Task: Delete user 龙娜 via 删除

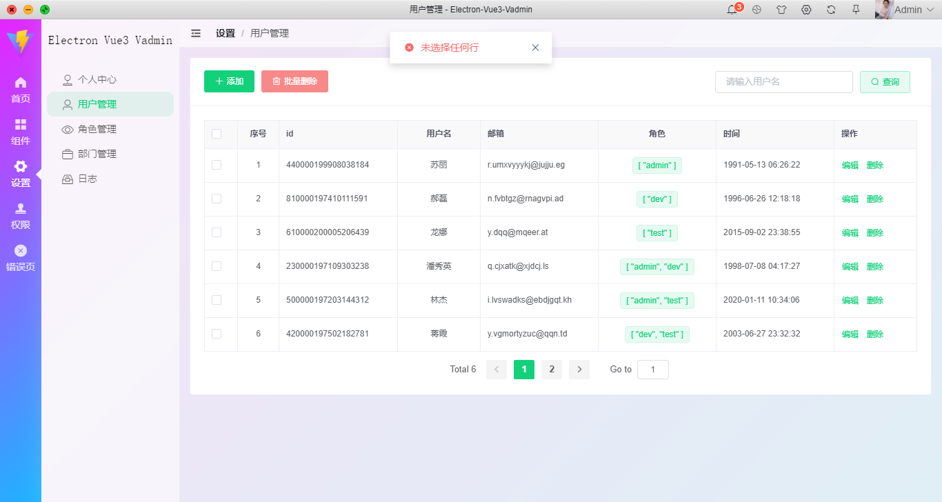Action: tap(875, 233)
